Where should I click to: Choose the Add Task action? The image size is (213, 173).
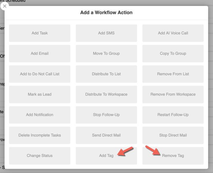coord(40,33)
